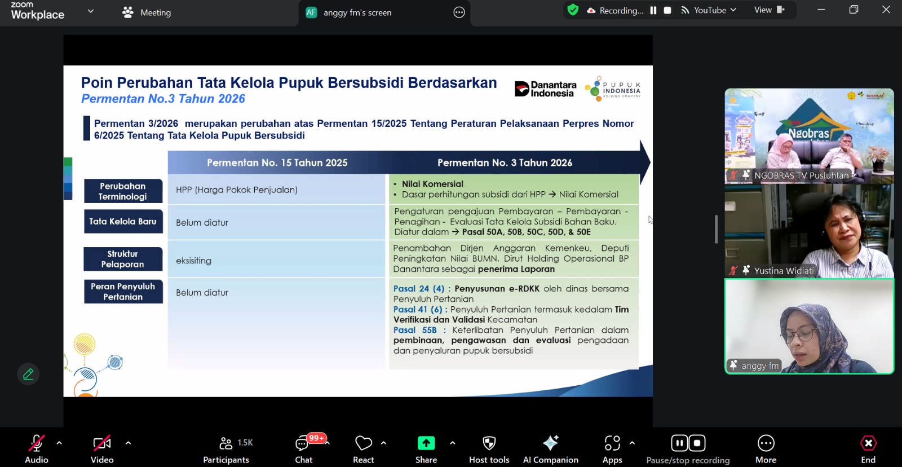Click Danantara Indonesia logo on slide

point(546,89)
